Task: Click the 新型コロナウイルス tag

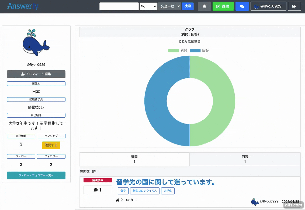Action: [x=145, y=191]
